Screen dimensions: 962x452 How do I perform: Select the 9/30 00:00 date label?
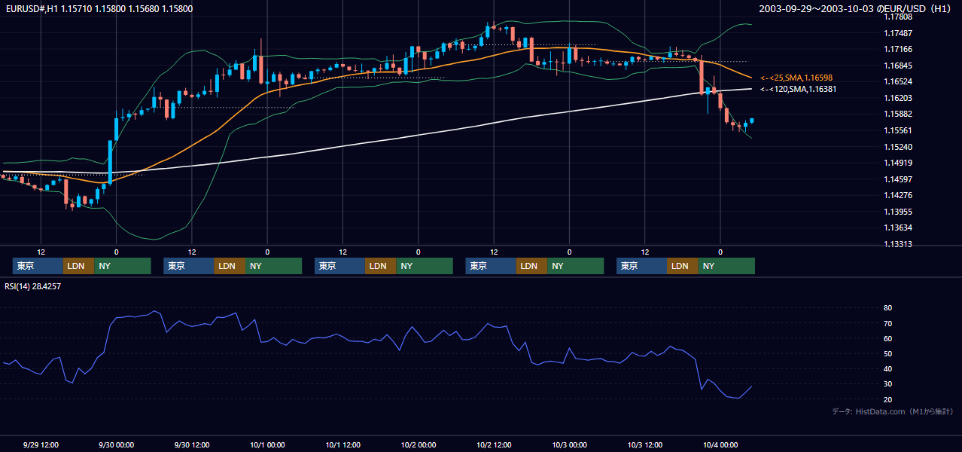pyautogui.click(x=117, y=444)
